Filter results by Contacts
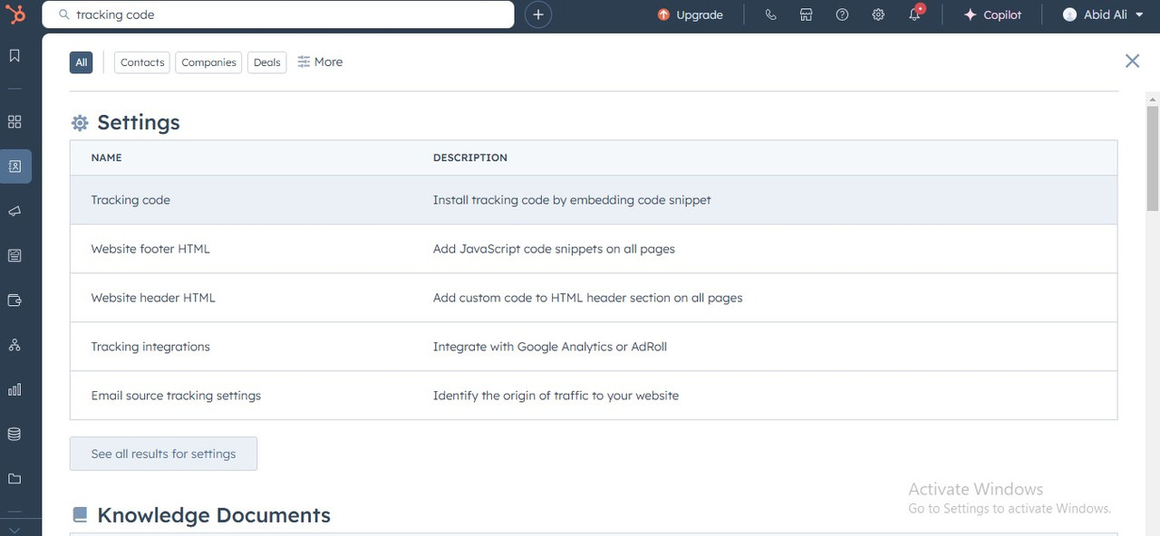Image resolution: width=1160 pixels, height=536 pixels. point(142,62)
